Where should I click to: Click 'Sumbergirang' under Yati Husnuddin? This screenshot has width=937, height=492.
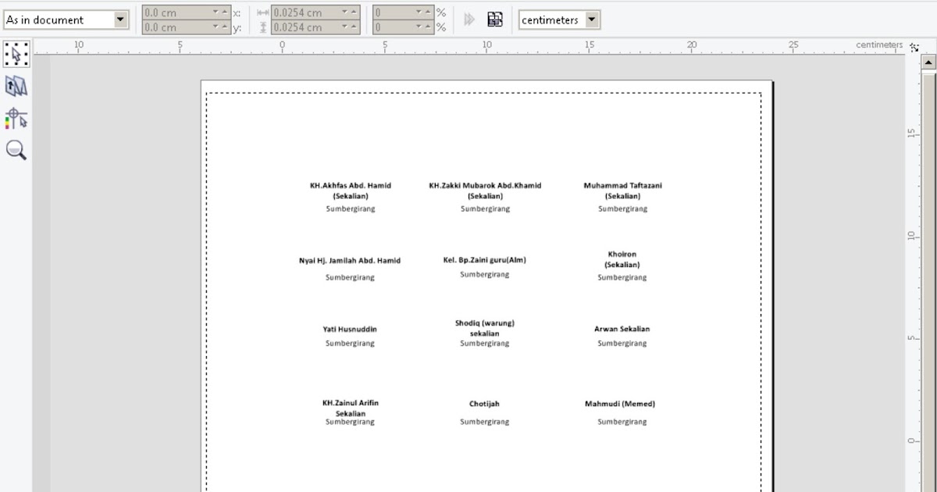[350, 344]
